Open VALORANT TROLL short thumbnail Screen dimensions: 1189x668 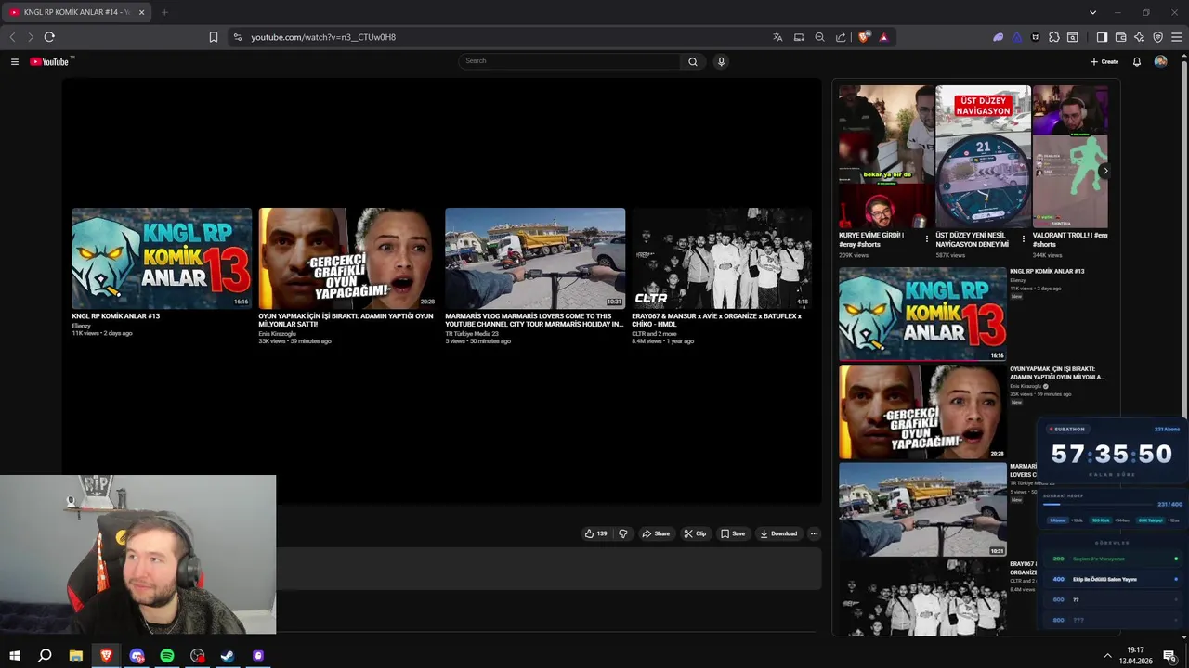(x=1070, y=157)
